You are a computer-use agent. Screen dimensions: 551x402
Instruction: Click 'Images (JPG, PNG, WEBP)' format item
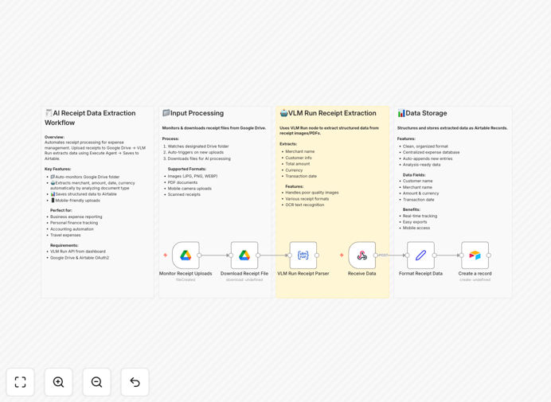click(x=193, y=176)
